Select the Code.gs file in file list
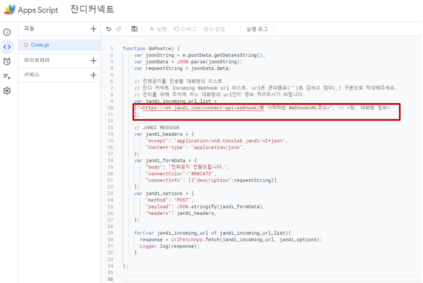The width and height of the screenshot is (423, 283). (40, 45)
